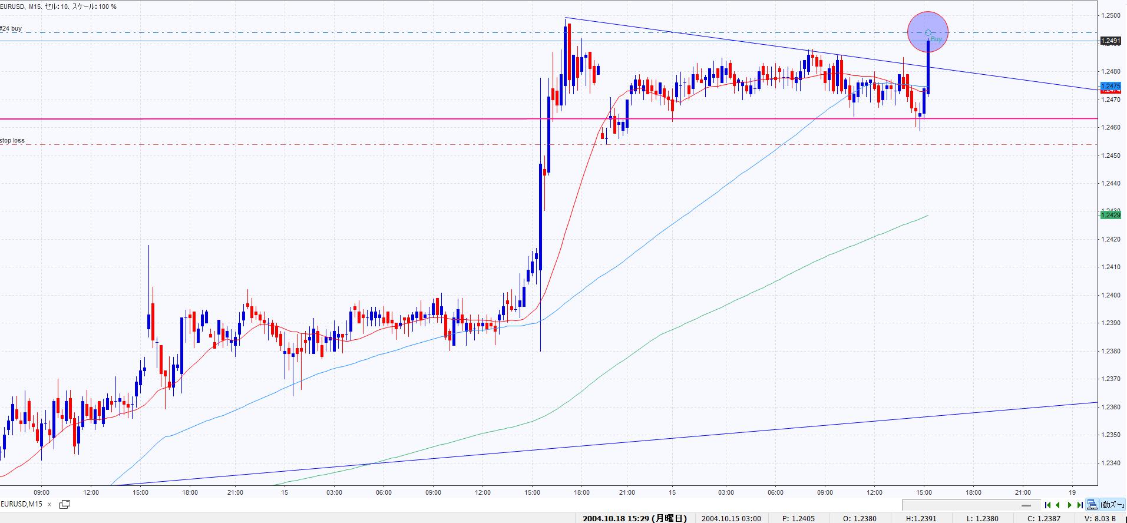
Task: Jump to latest bar using skip-to-end arrow
Action: pyautogui.click(x=1080, y=505)
